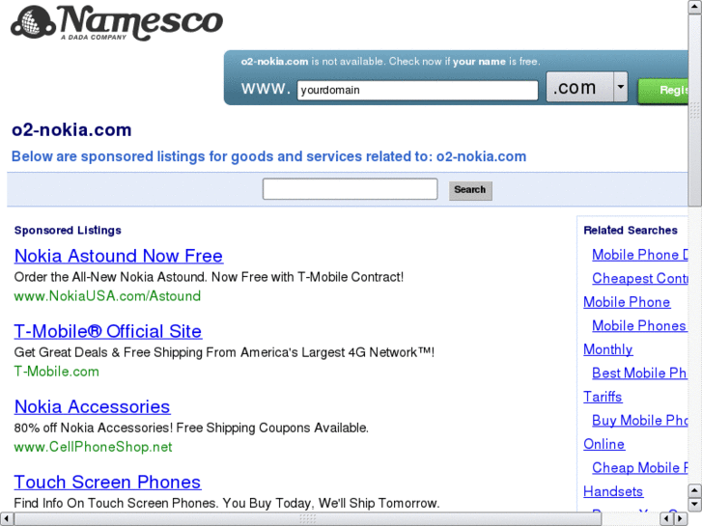The width and height of the screenshot is (702, 526).
Task: Click the horizontal scrollbar thumb
Action: pyautogui.click(x=308, y=519)
